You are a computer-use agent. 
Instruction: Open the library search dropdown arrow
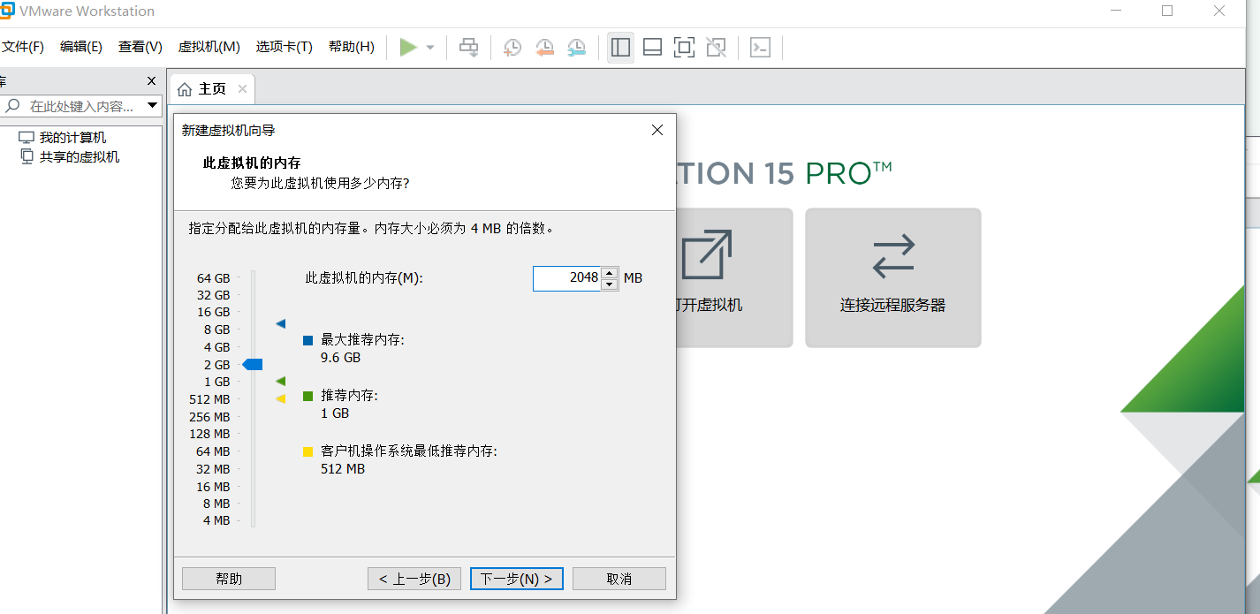(x=152, y=106)
